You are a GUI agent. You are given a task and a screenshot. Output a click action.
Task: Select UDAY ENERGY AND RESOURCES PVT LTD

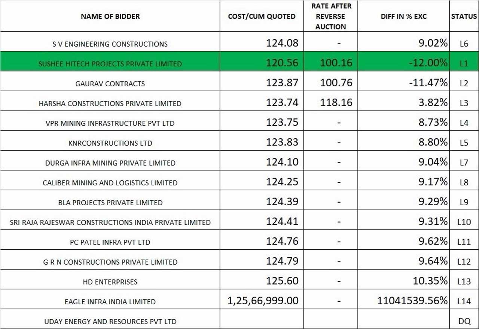pyautogui.click(x=110, y=322)
